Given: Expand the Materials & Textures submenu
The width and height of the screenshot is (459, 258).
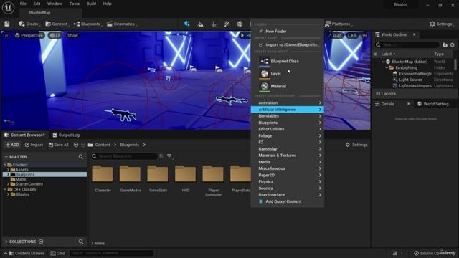Looking at the screenshot, I should (287, 156).
